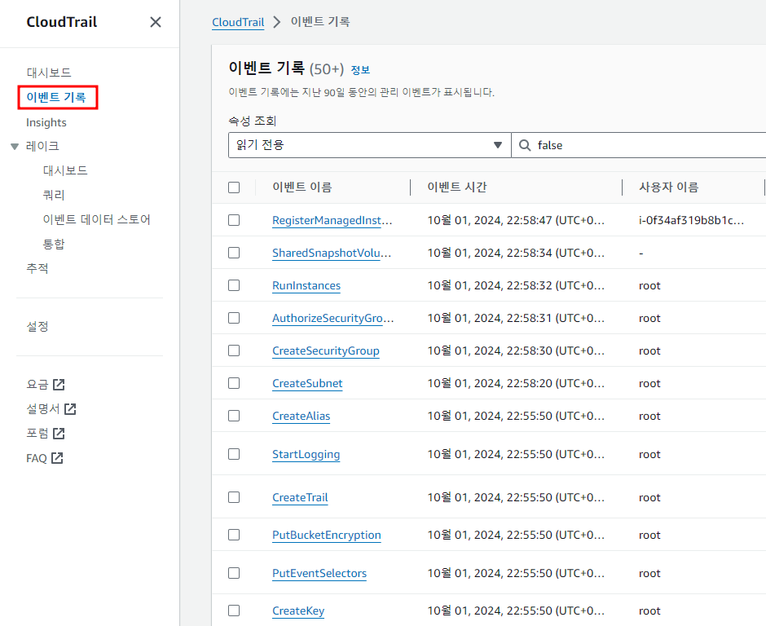
Task: Select the CreateSubnet row checkbox
Action: click(x=234, y=383)
